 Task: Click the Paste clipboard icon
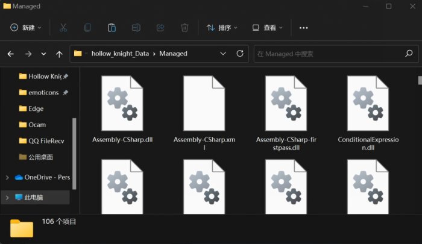(112, 28)
